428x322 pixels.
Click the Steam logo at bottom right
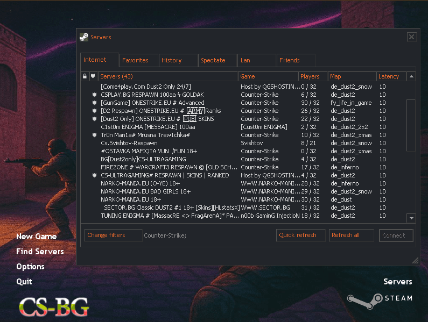pyautogui.click(x=380, y=300)
